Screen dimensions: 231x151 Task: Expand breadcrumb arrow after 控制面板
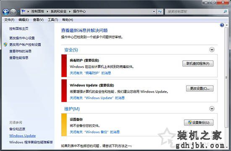47,11
